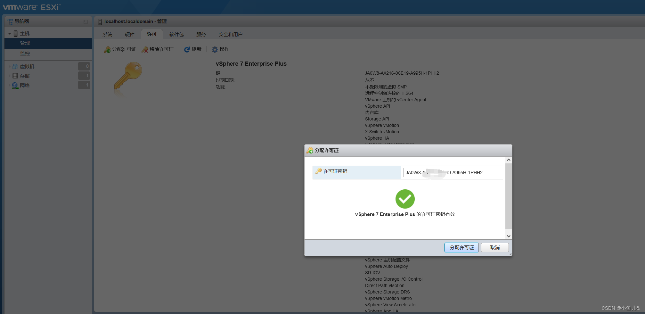
Task: Click the network globe icon in navigator
Action: coord(15,86)
